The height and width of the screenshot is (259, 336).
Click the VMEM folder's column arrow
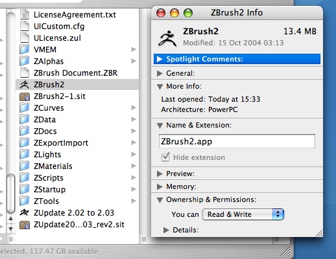[134, 49]
